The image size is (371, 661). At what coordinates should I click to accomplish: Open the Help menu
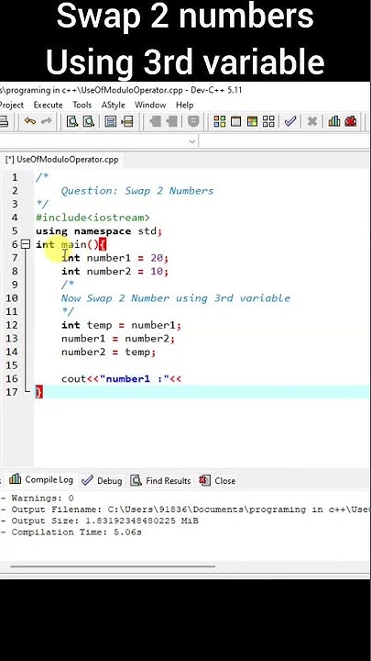[185, 105]
